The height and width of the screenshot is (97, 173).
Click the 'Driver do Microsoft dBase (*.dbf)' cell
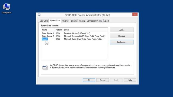click(77, 33)
